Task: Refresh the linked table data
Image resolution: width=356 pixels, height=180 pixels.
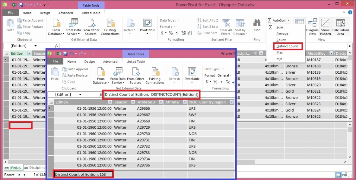Action: pyautogui.click(x=130, y=27)
